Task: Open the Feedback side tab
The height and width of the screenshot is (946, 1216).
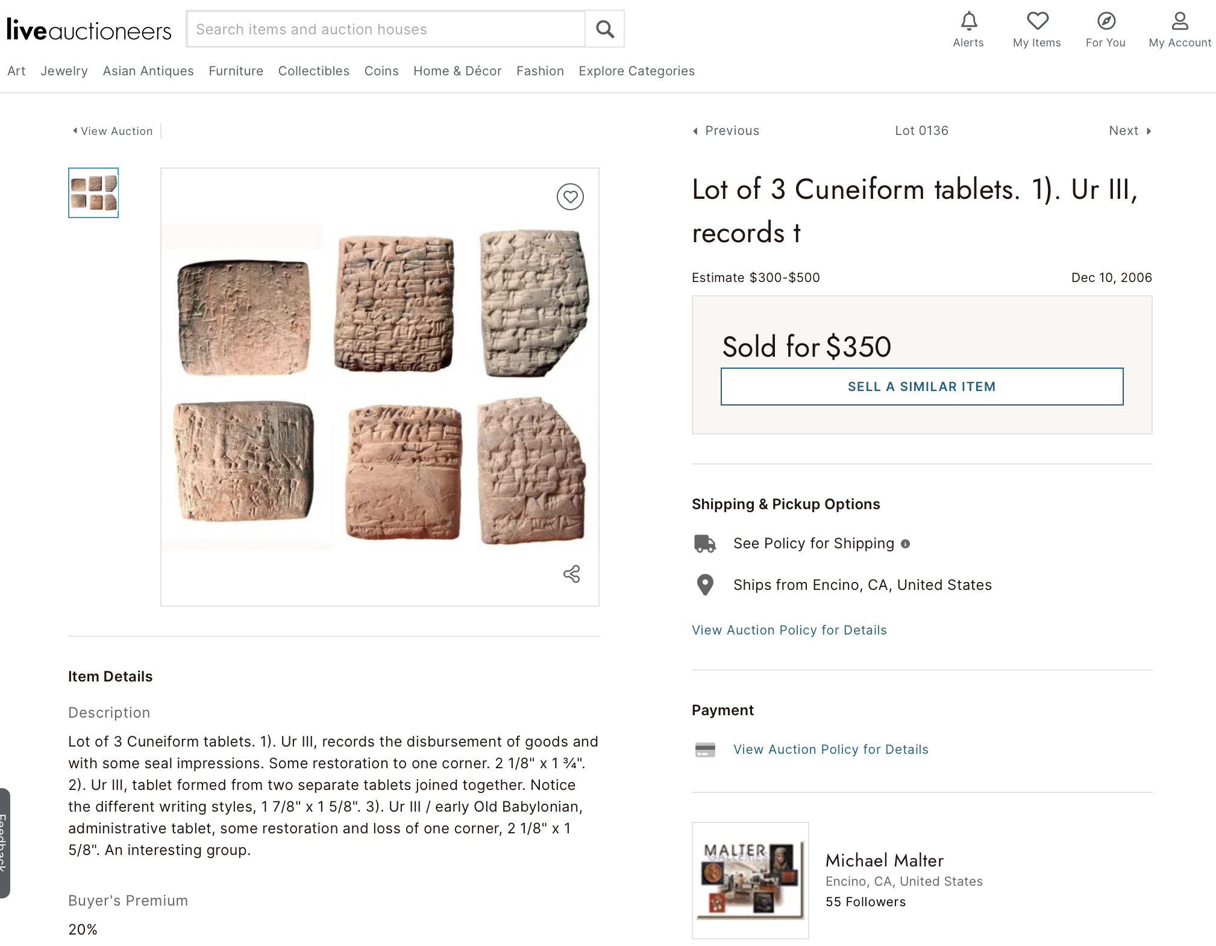Action: coord(4,842)
